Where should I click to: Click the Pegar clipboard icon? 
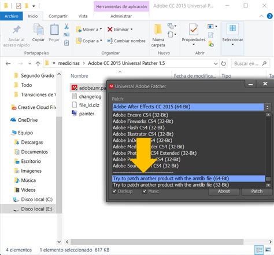(54, 30)
